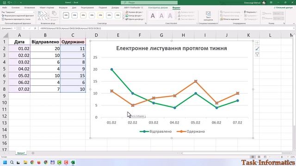Click the Format Selection button
The image size is (296, 166).
click(18, 16)
